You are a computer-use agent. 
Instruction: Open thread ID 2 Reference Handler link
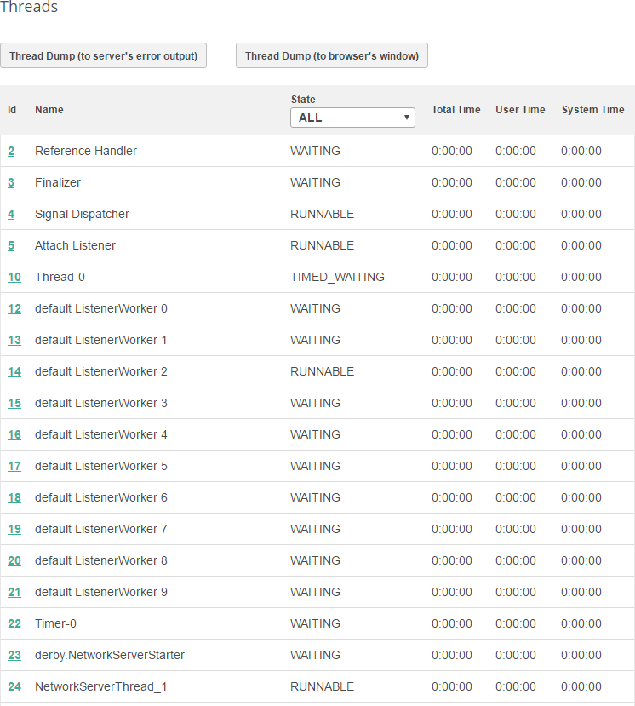11,152
